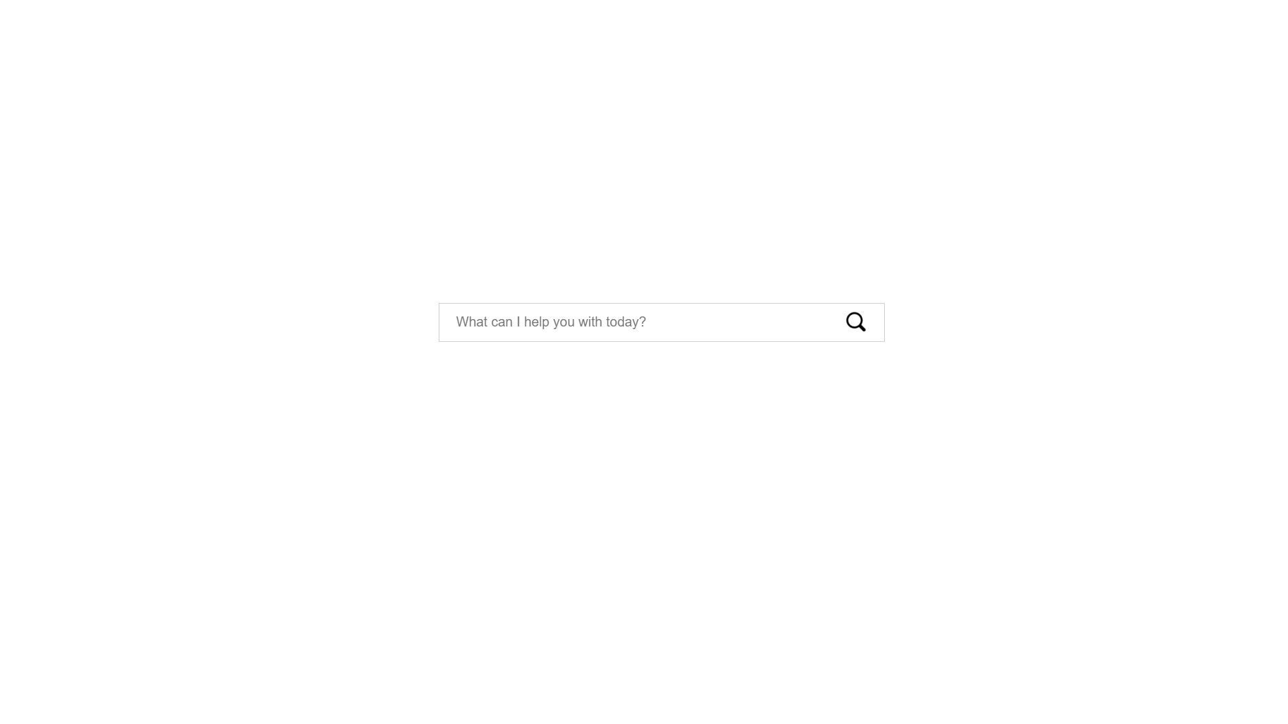Screen dimensions: 1288x724
Task: Activate the search button icon
Action: [855, 322]
